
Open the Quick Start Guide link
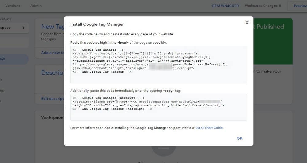pos(209,128)
